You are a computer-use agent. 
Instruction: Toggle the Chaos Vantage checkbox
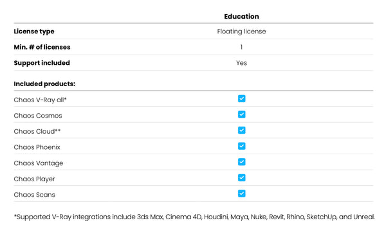[241, 162]
